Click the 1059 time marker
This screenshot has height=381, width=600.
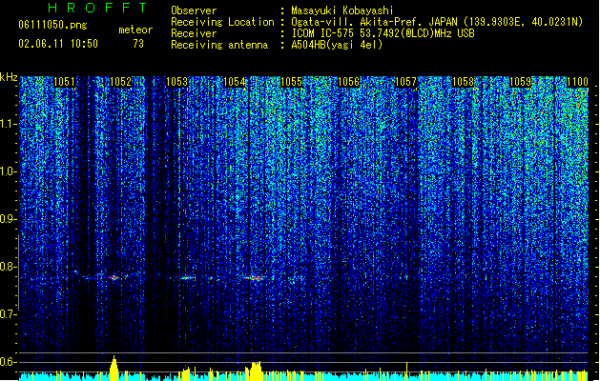tap(520, 82)
